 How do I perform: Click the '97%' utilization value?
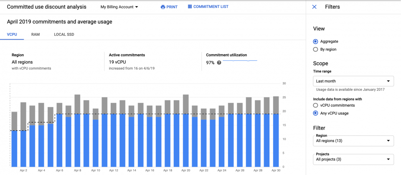(210, 62)
